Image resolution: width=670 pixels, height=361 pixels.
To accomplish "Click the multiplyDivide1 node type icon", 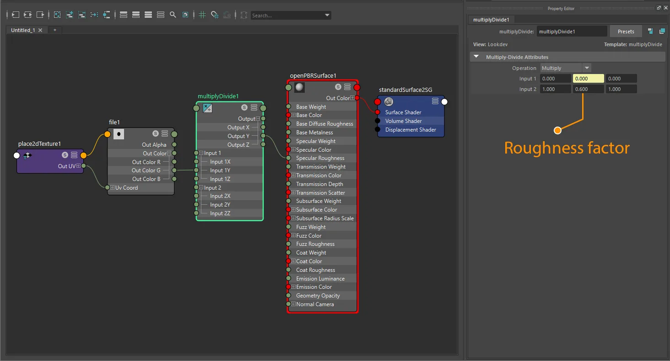I will point(208,108).
